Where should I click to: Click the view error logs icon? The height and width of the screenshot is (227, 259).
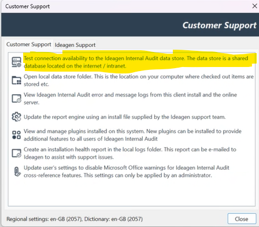16,99
